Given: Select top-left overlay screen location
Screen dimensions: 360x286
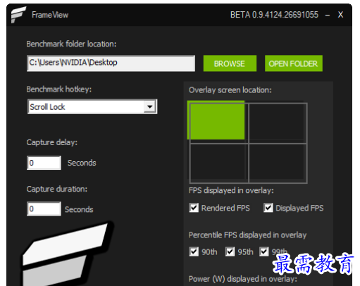Looking at the screenshot, I should point(216,120).
